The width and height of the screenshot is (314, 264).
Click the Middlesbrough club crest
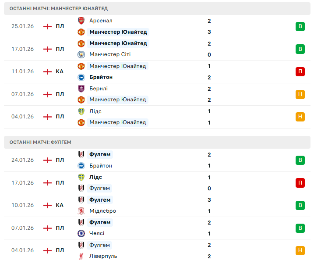point(81,211)
